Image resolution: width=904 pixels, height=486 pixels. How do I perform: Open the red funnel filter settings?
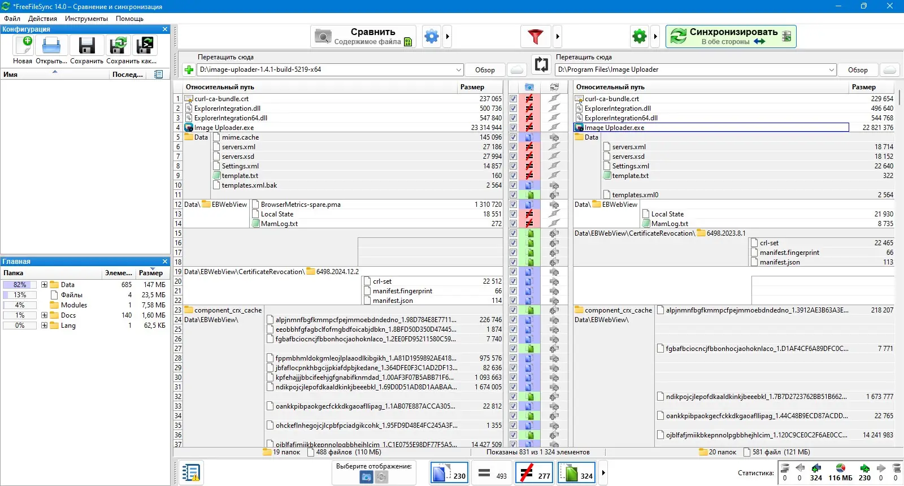coord(535,37)
